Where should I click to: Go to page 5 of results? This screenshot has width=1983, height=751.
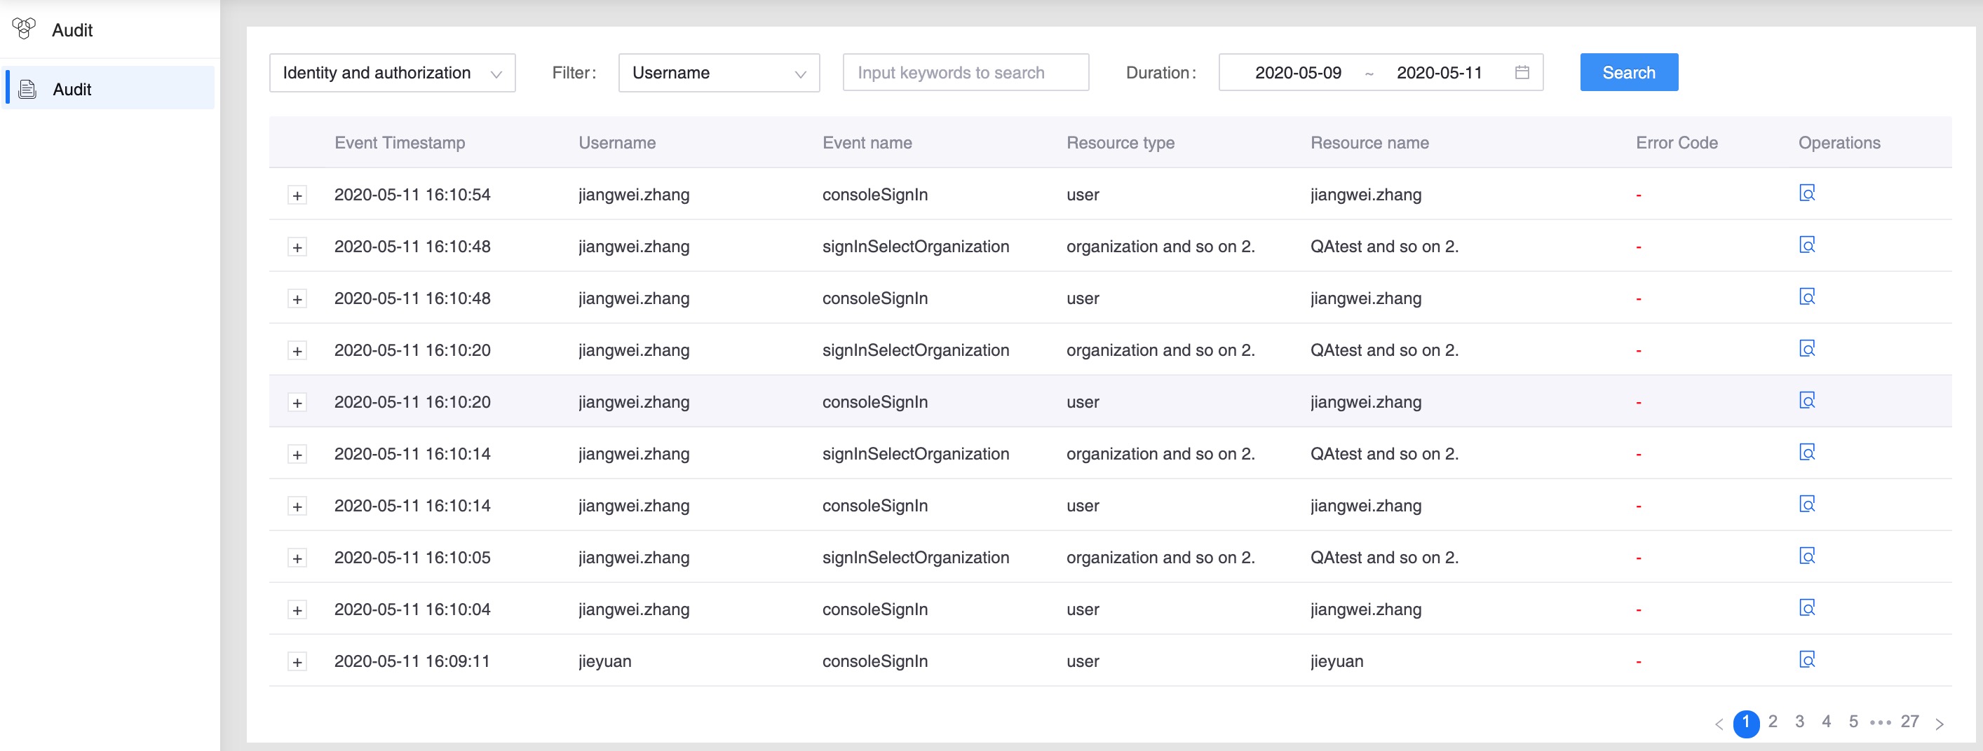point(1854,722)
